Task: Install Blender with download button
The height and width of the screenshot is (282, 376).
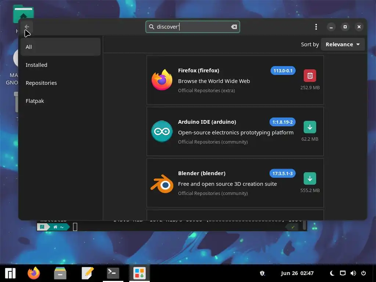Action: [x=310, y=178]
